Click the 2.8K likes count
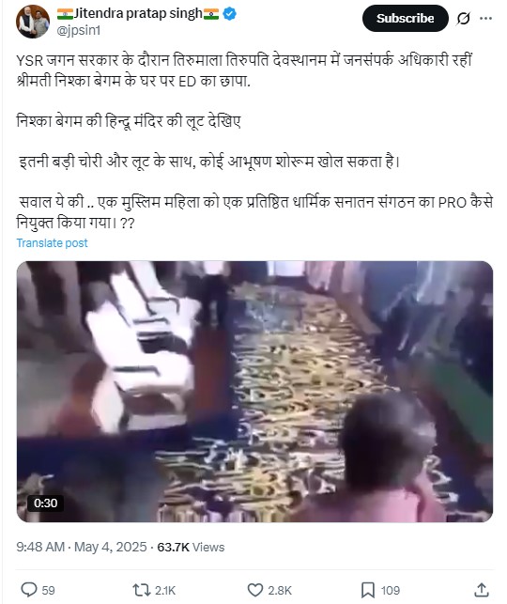The image size is (507, 604). (280, 590)
